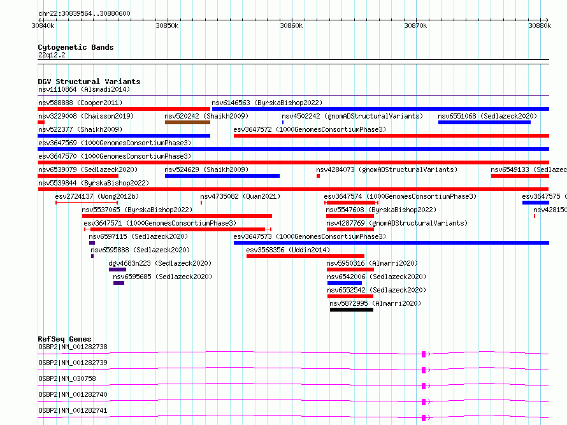This screenshot has width=567, height=425.
Task: Click the nsv6597115 (Sedlazeck2020) label
Action: point(138,236)
